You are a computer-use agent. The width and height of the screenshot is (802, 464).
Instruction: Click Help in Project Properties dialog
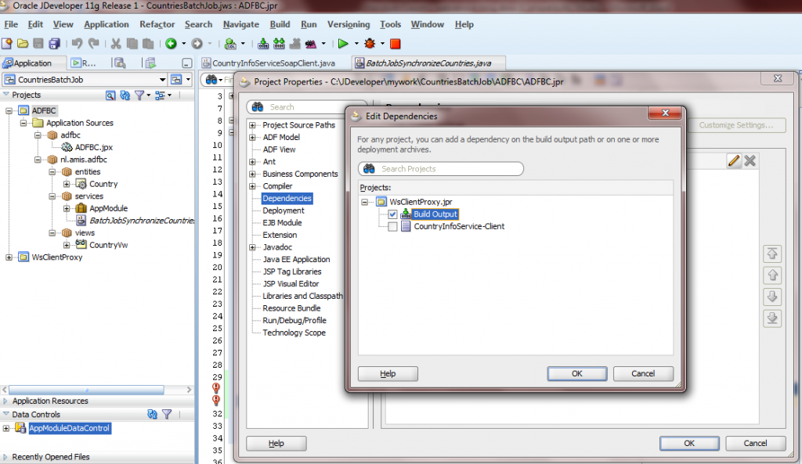(x=276, y=443)
